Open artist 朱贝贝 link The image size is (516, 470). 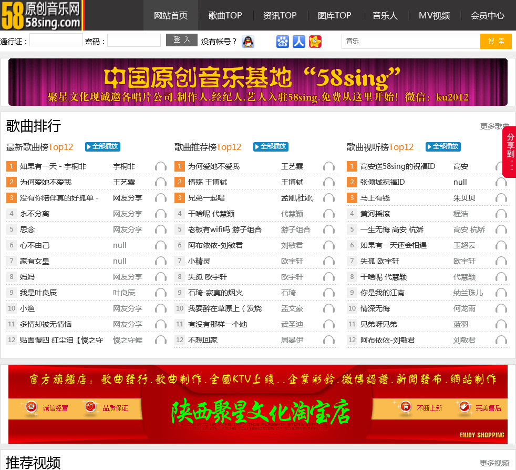tap(465, 198)
